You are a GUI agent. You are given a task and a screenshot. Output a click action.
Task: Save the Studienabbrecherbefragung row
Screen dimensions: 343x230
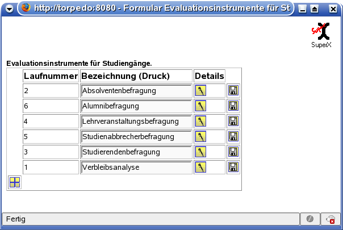pyautogui.click(x=233, y=136)
